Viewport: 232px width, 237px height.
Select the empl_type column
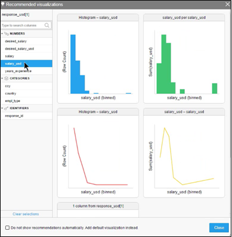(26, 101)
